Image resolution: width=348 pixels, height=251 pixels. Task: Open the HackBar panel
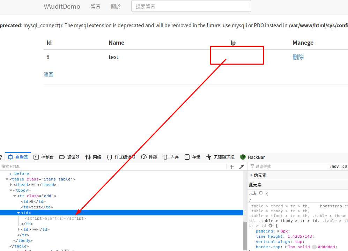click(x=252, y=157)
